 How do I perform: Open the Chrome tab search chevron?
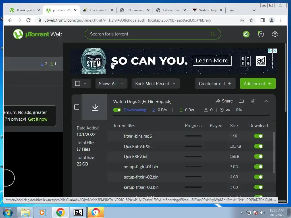coord(254,10)
